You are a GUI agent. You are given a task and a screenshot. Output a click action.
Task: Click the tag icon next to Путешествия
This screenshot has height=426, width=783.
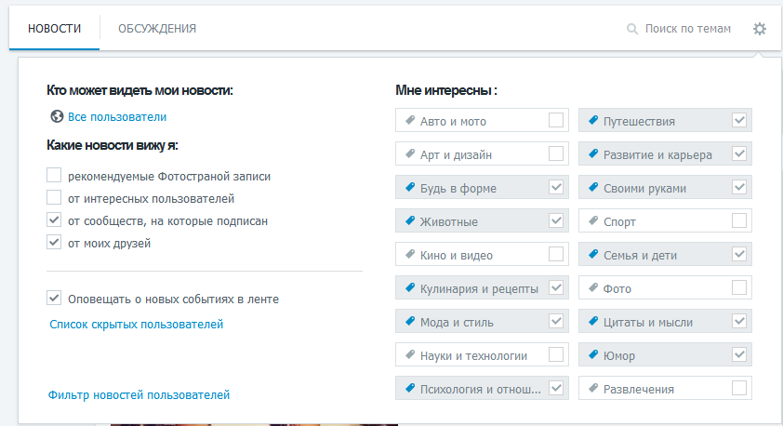point(593,120)
